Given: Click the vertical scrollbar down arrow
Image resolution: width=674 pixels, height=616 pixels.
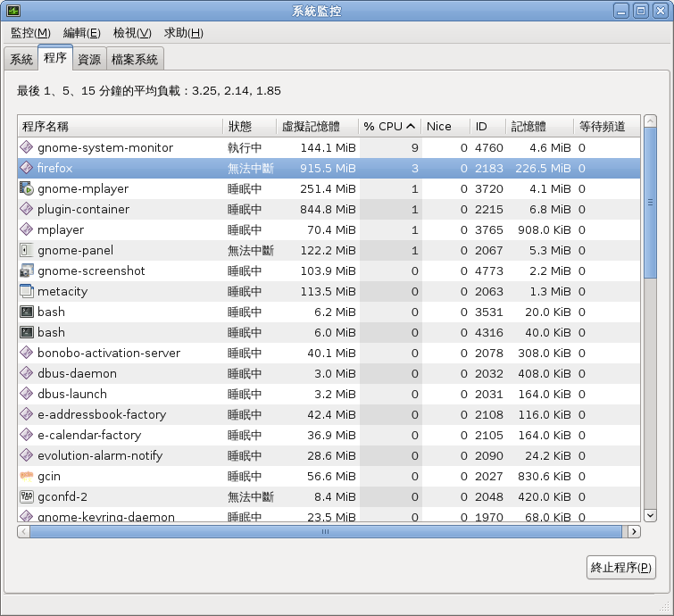Looking at the screenshot, I should point(650,515).
